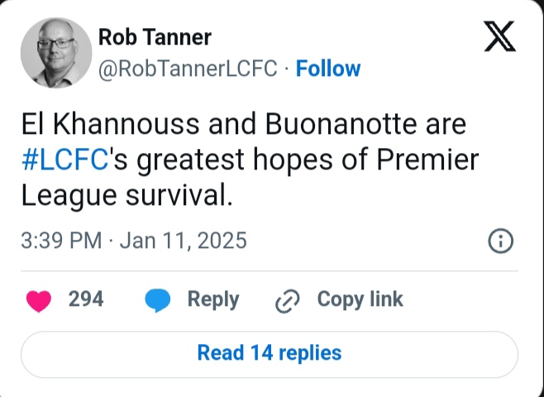Click the chain link copy icon

(x=286, y=301)
